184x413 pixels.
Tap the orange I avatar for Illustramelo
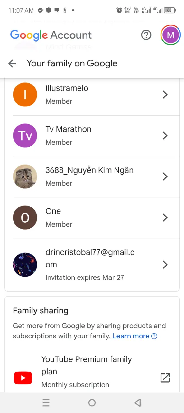click(x=25, y=95)
